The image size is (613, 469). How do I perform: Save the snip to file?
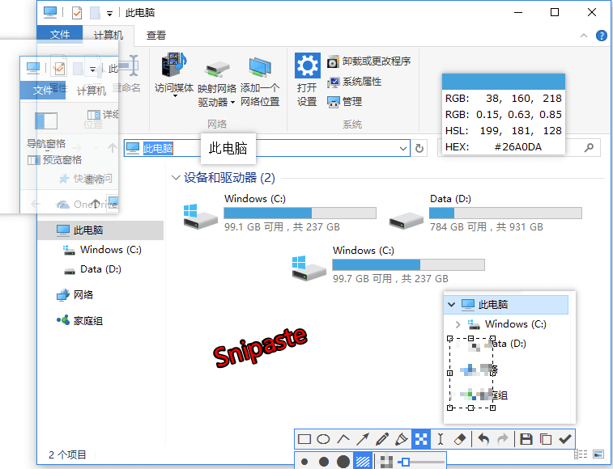[526, 439]
